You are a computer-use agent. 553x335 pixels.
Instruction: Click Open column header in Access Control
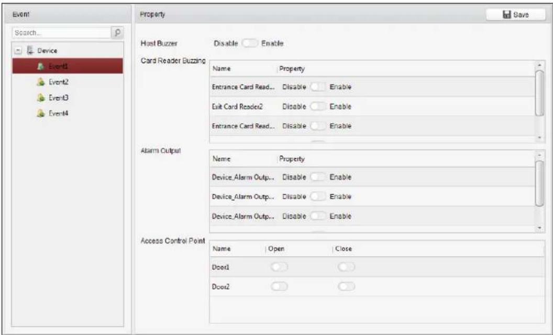point(276,248)
